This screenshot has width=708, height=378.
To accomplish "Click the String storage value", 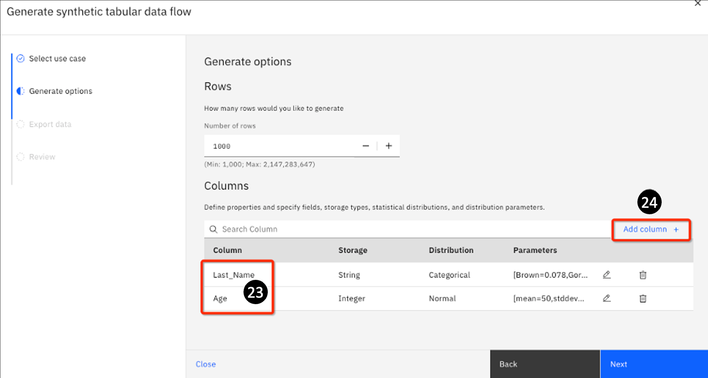I will (349, 275).
